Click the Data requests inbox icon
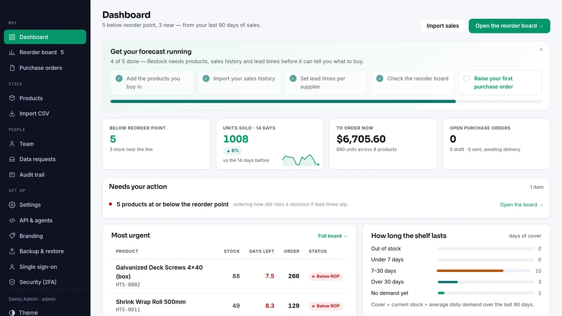 point(12,159)
